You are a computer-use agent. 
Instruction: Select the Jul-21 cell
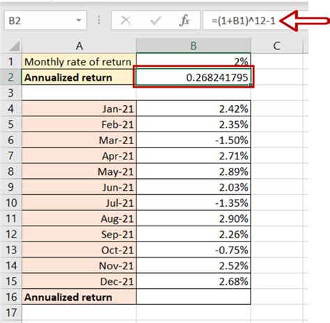tap(79, 203)
